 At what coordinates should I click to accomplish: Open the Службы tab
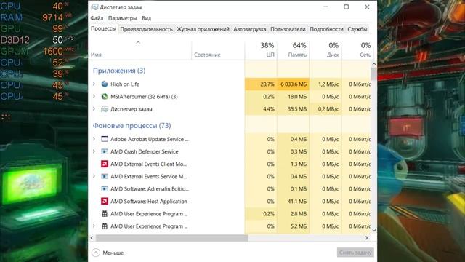357,29
